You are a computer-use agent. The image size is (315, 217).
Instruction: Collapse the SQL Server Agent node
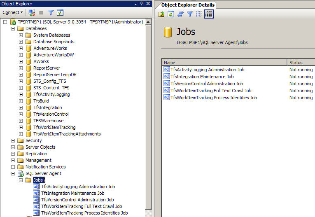[x=13, y=174]
